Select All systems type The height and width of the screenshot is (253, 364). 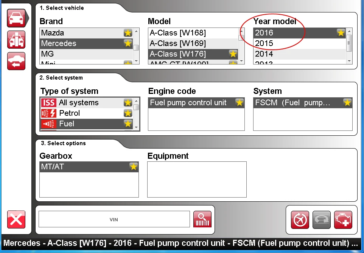click(87, 103)
